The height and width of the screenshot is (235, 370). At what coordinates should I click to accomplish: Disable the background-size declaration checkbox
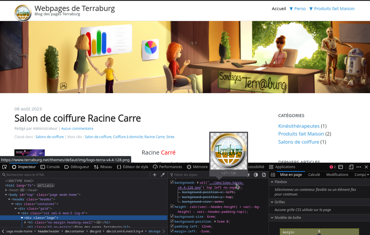coord(172,216)
